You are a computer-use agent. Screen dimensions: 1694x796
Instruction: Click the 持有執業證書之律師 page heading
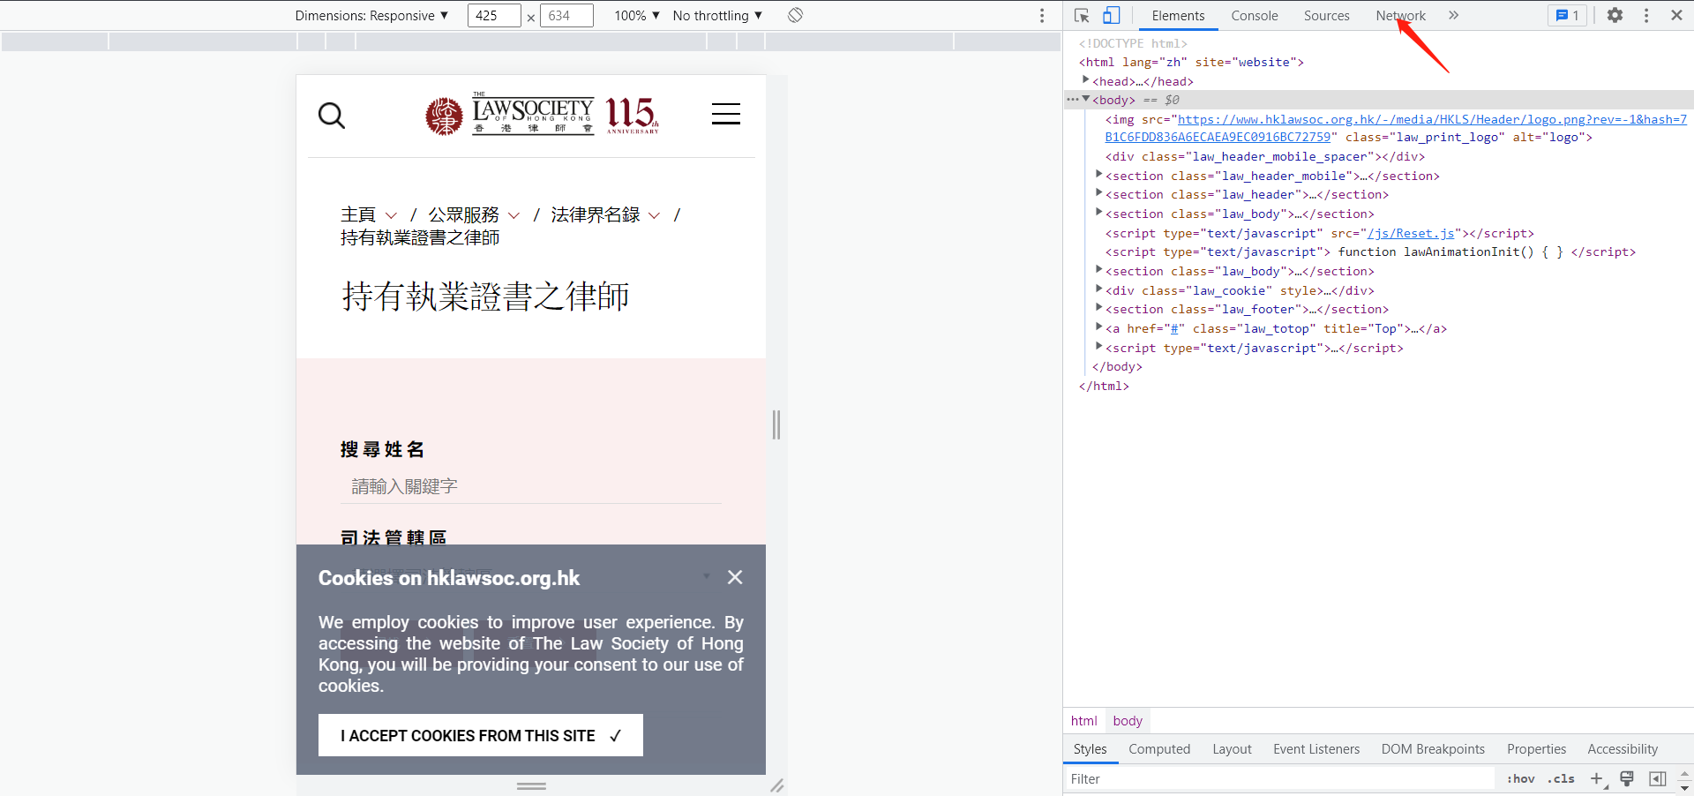[x=485, y=297]
